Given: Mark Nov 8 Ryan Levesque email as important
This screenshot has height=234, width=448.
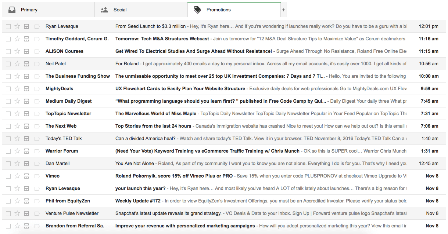Looking at the screenshot, I should 37,189.
